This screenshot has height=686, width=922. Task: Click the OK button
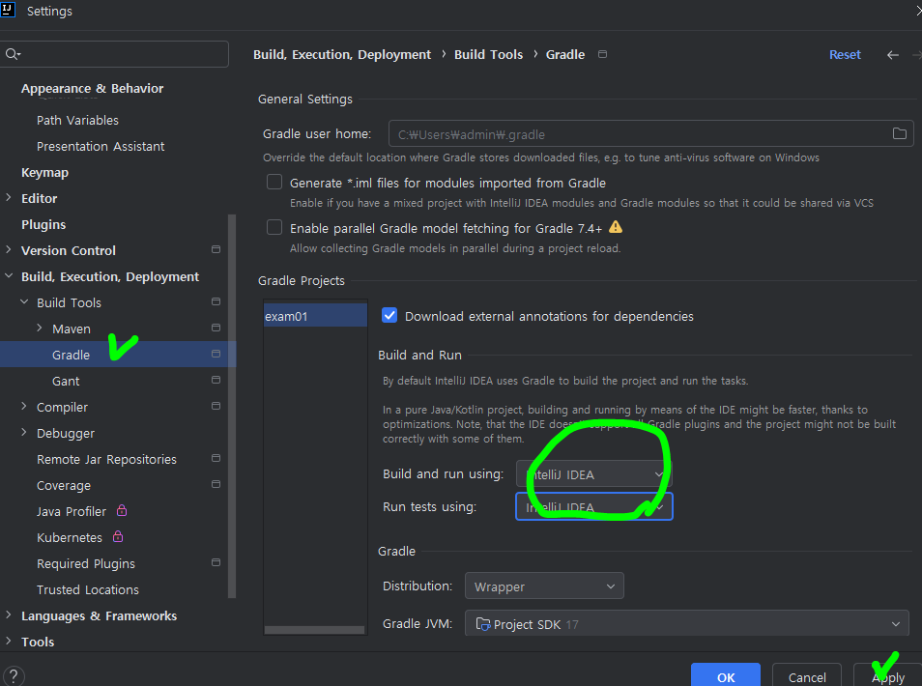pyautogui.click(x=726, y=676)
